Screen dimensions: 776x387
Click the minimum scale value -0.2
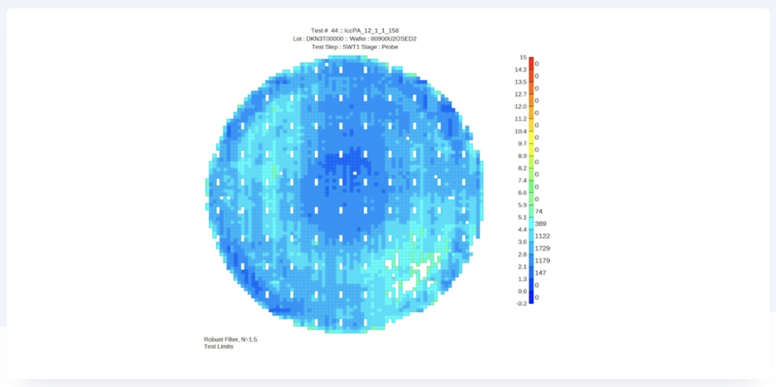521,304
